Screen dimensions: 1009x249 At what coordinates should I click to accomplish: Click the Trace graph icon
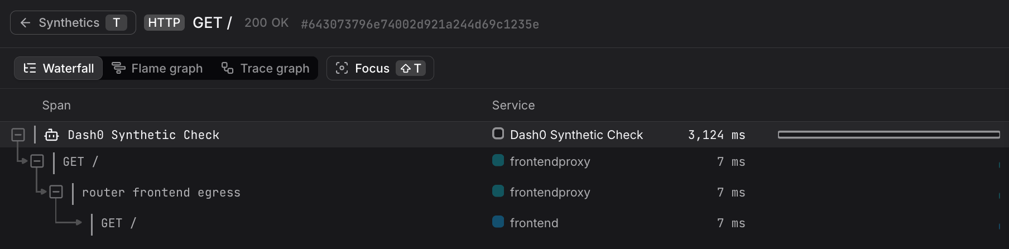point(227,68)
